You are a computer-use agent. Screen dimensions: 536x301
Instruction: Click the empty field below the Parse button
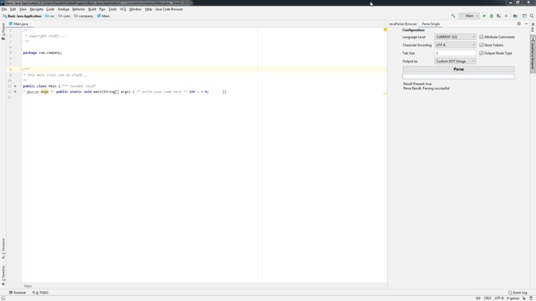[458, 76]
